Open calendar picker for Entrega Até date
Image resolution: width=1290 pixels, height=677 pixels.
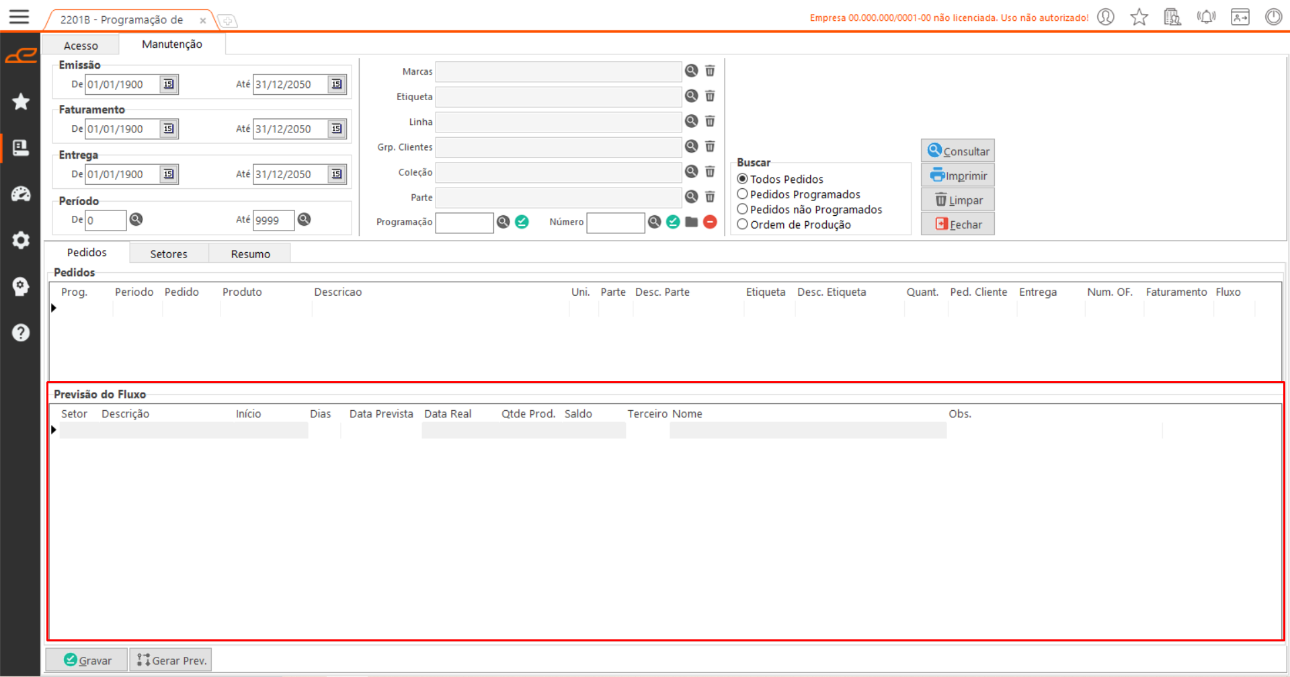pyautogui.click(x=337, y=174)
